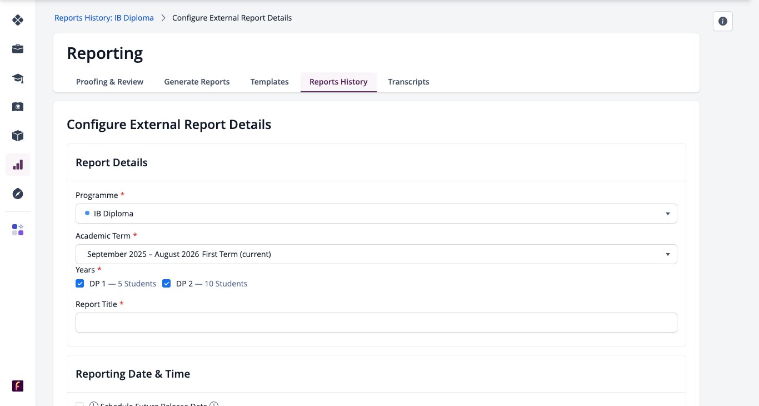Expand the Programme IB Diploma dropdown

(376, 214)
